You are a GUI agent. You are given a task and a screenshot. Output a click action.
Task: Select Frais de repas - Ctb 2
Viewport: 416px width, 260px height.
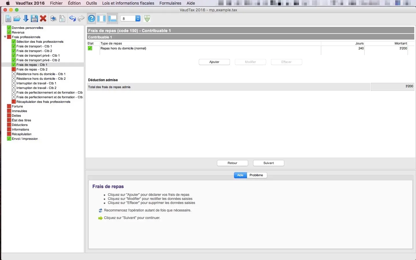coord(32,69)
